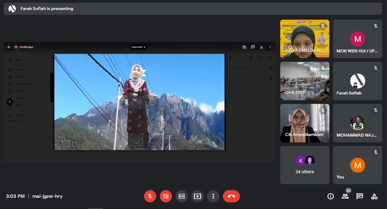Screen dimensions: 387x209
Task: Select the AZLYA EMELDA participant tile
Action: click(x=305, y=39)
